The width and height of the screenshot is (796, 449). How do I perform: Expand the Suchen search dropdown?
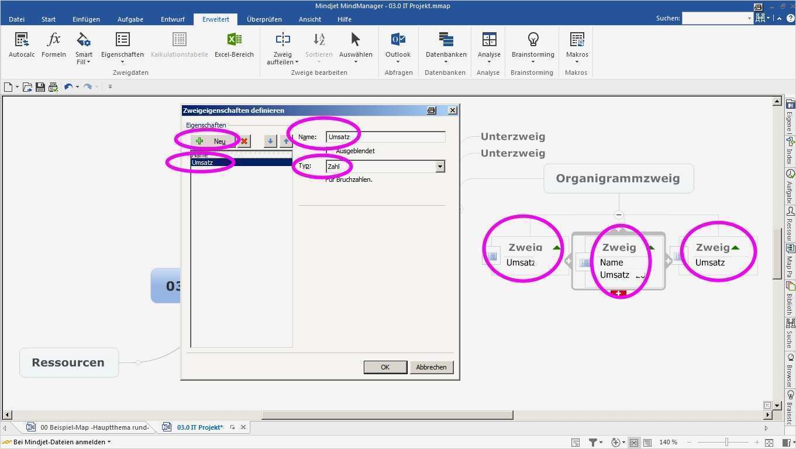pos(749,19)
